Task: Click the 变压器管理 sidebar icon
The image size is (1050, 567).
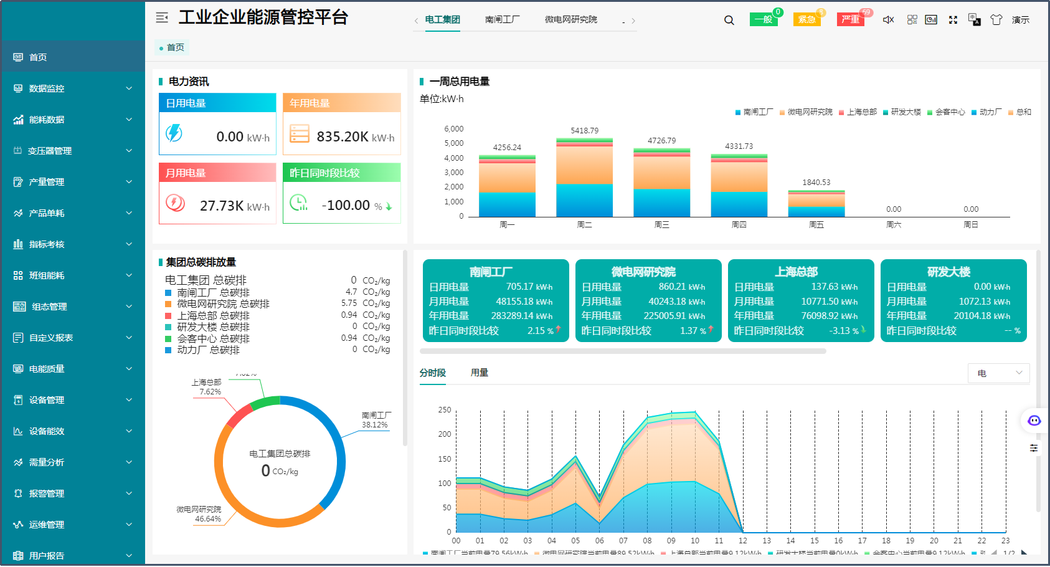Action: [x=18, y=151]
